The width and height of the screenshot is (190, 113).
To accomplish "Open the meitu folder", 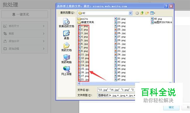I will [83, 19].
